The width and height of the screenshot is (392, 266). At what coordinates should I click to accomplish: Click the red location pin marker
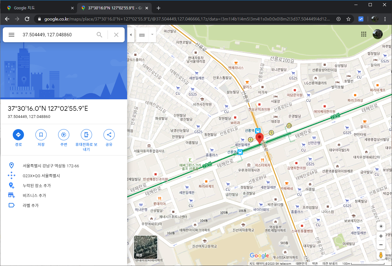pos(259,138)
